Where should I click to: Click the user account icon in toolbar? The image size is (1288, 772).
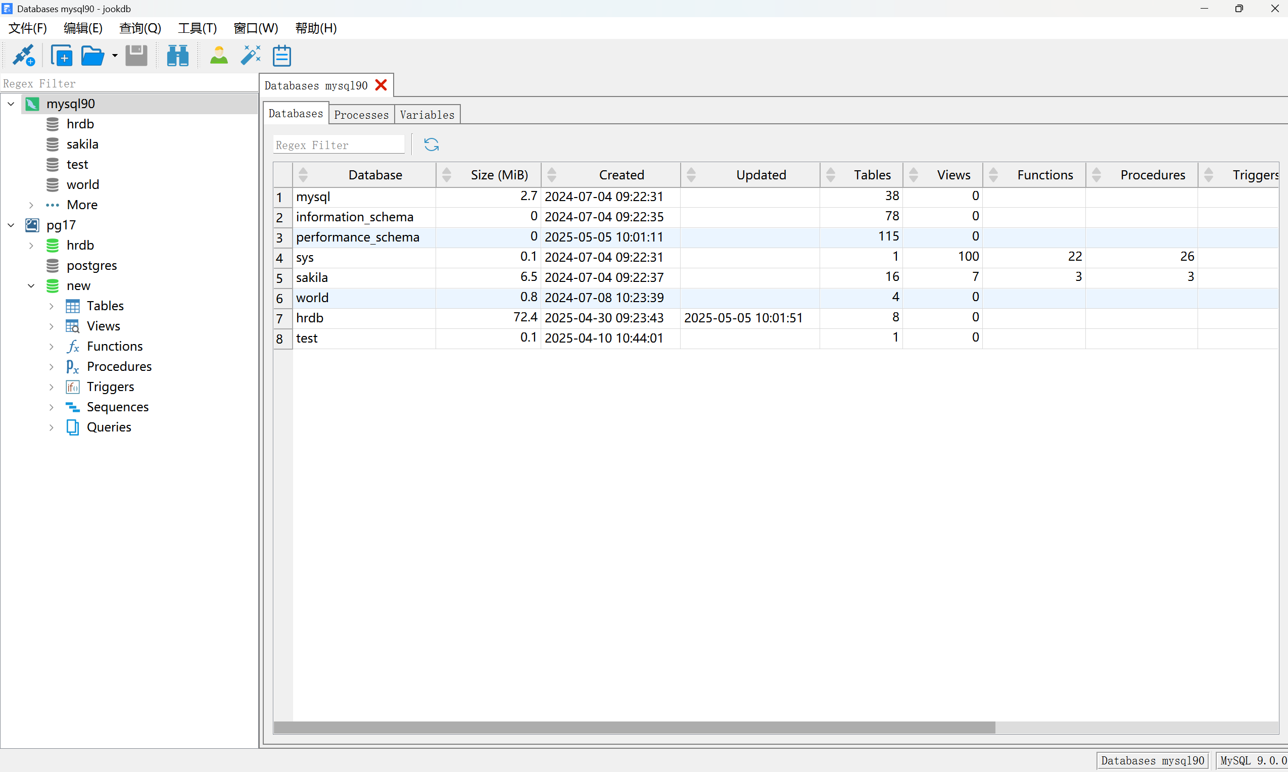(218, 55)
